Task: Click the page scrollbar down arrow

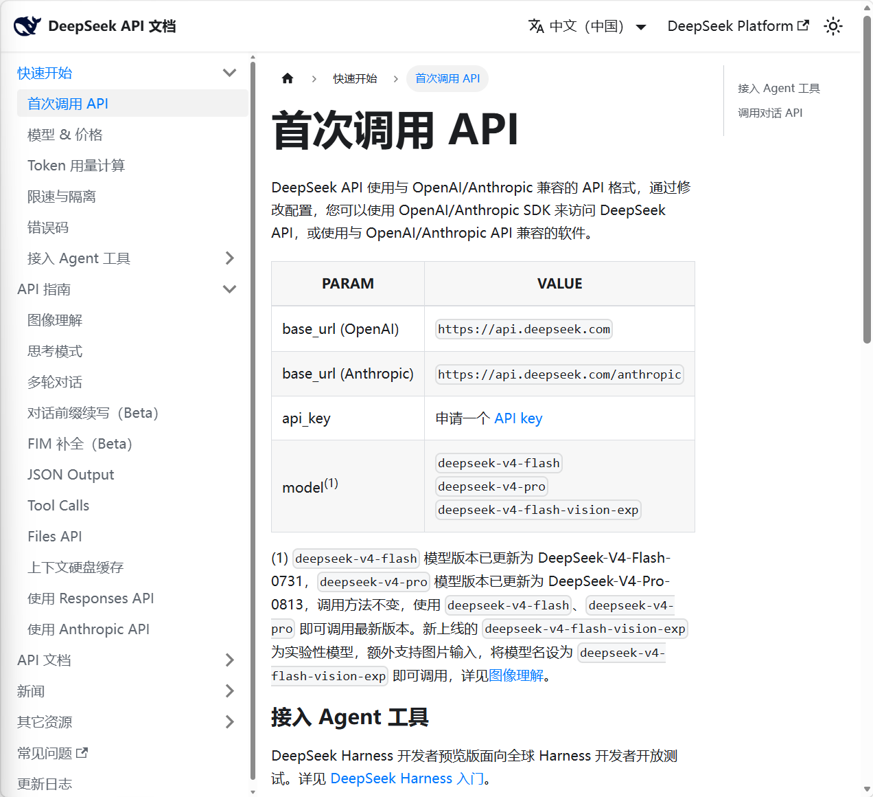Action: coord(867,790)
